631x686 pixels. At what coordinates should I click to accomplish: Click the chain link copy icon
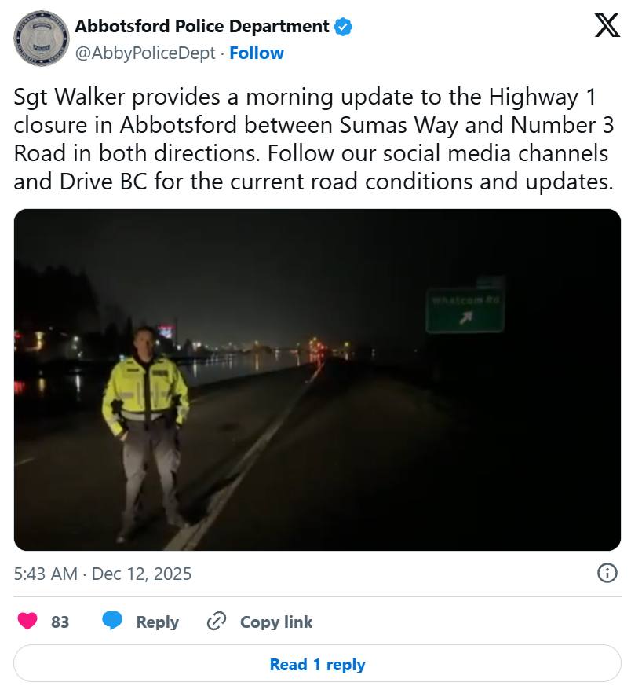pyautogui.click(x=217, y=622)
